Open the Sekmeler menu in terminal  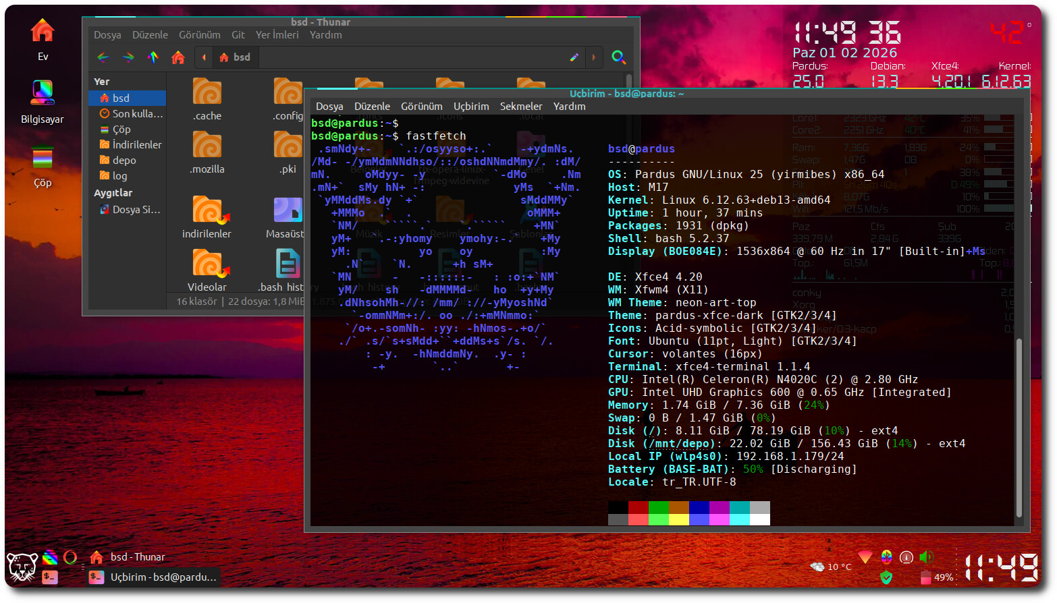520,107
